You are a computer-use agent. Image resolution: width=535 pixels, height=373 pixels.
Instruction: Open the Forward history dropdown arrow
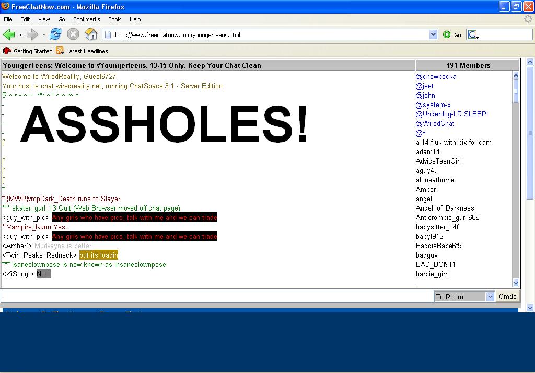pos(44,35)
